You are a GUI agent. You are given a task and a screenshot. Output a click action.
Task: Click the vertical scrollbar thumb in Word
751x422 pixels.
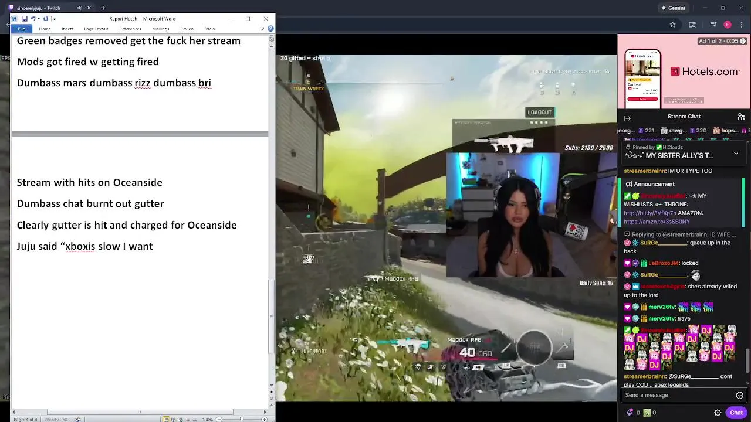(x=271, y=316)
